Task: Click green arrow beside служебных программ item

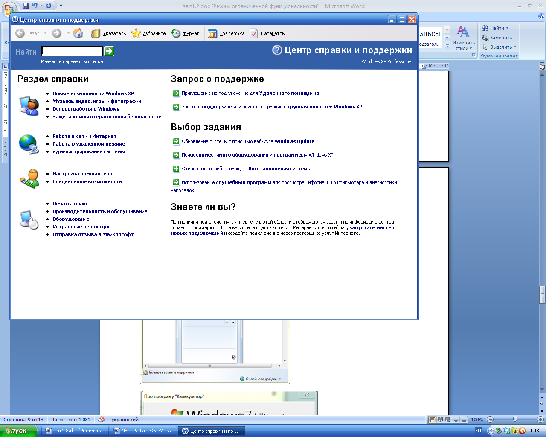Action: coord(176,182)
